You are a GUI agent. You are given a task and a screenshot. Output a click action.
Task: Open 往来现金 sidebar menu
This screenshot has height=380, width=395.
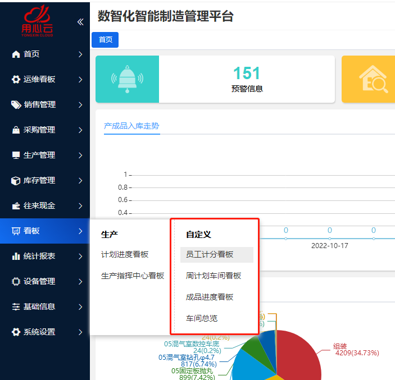[45, 206]
